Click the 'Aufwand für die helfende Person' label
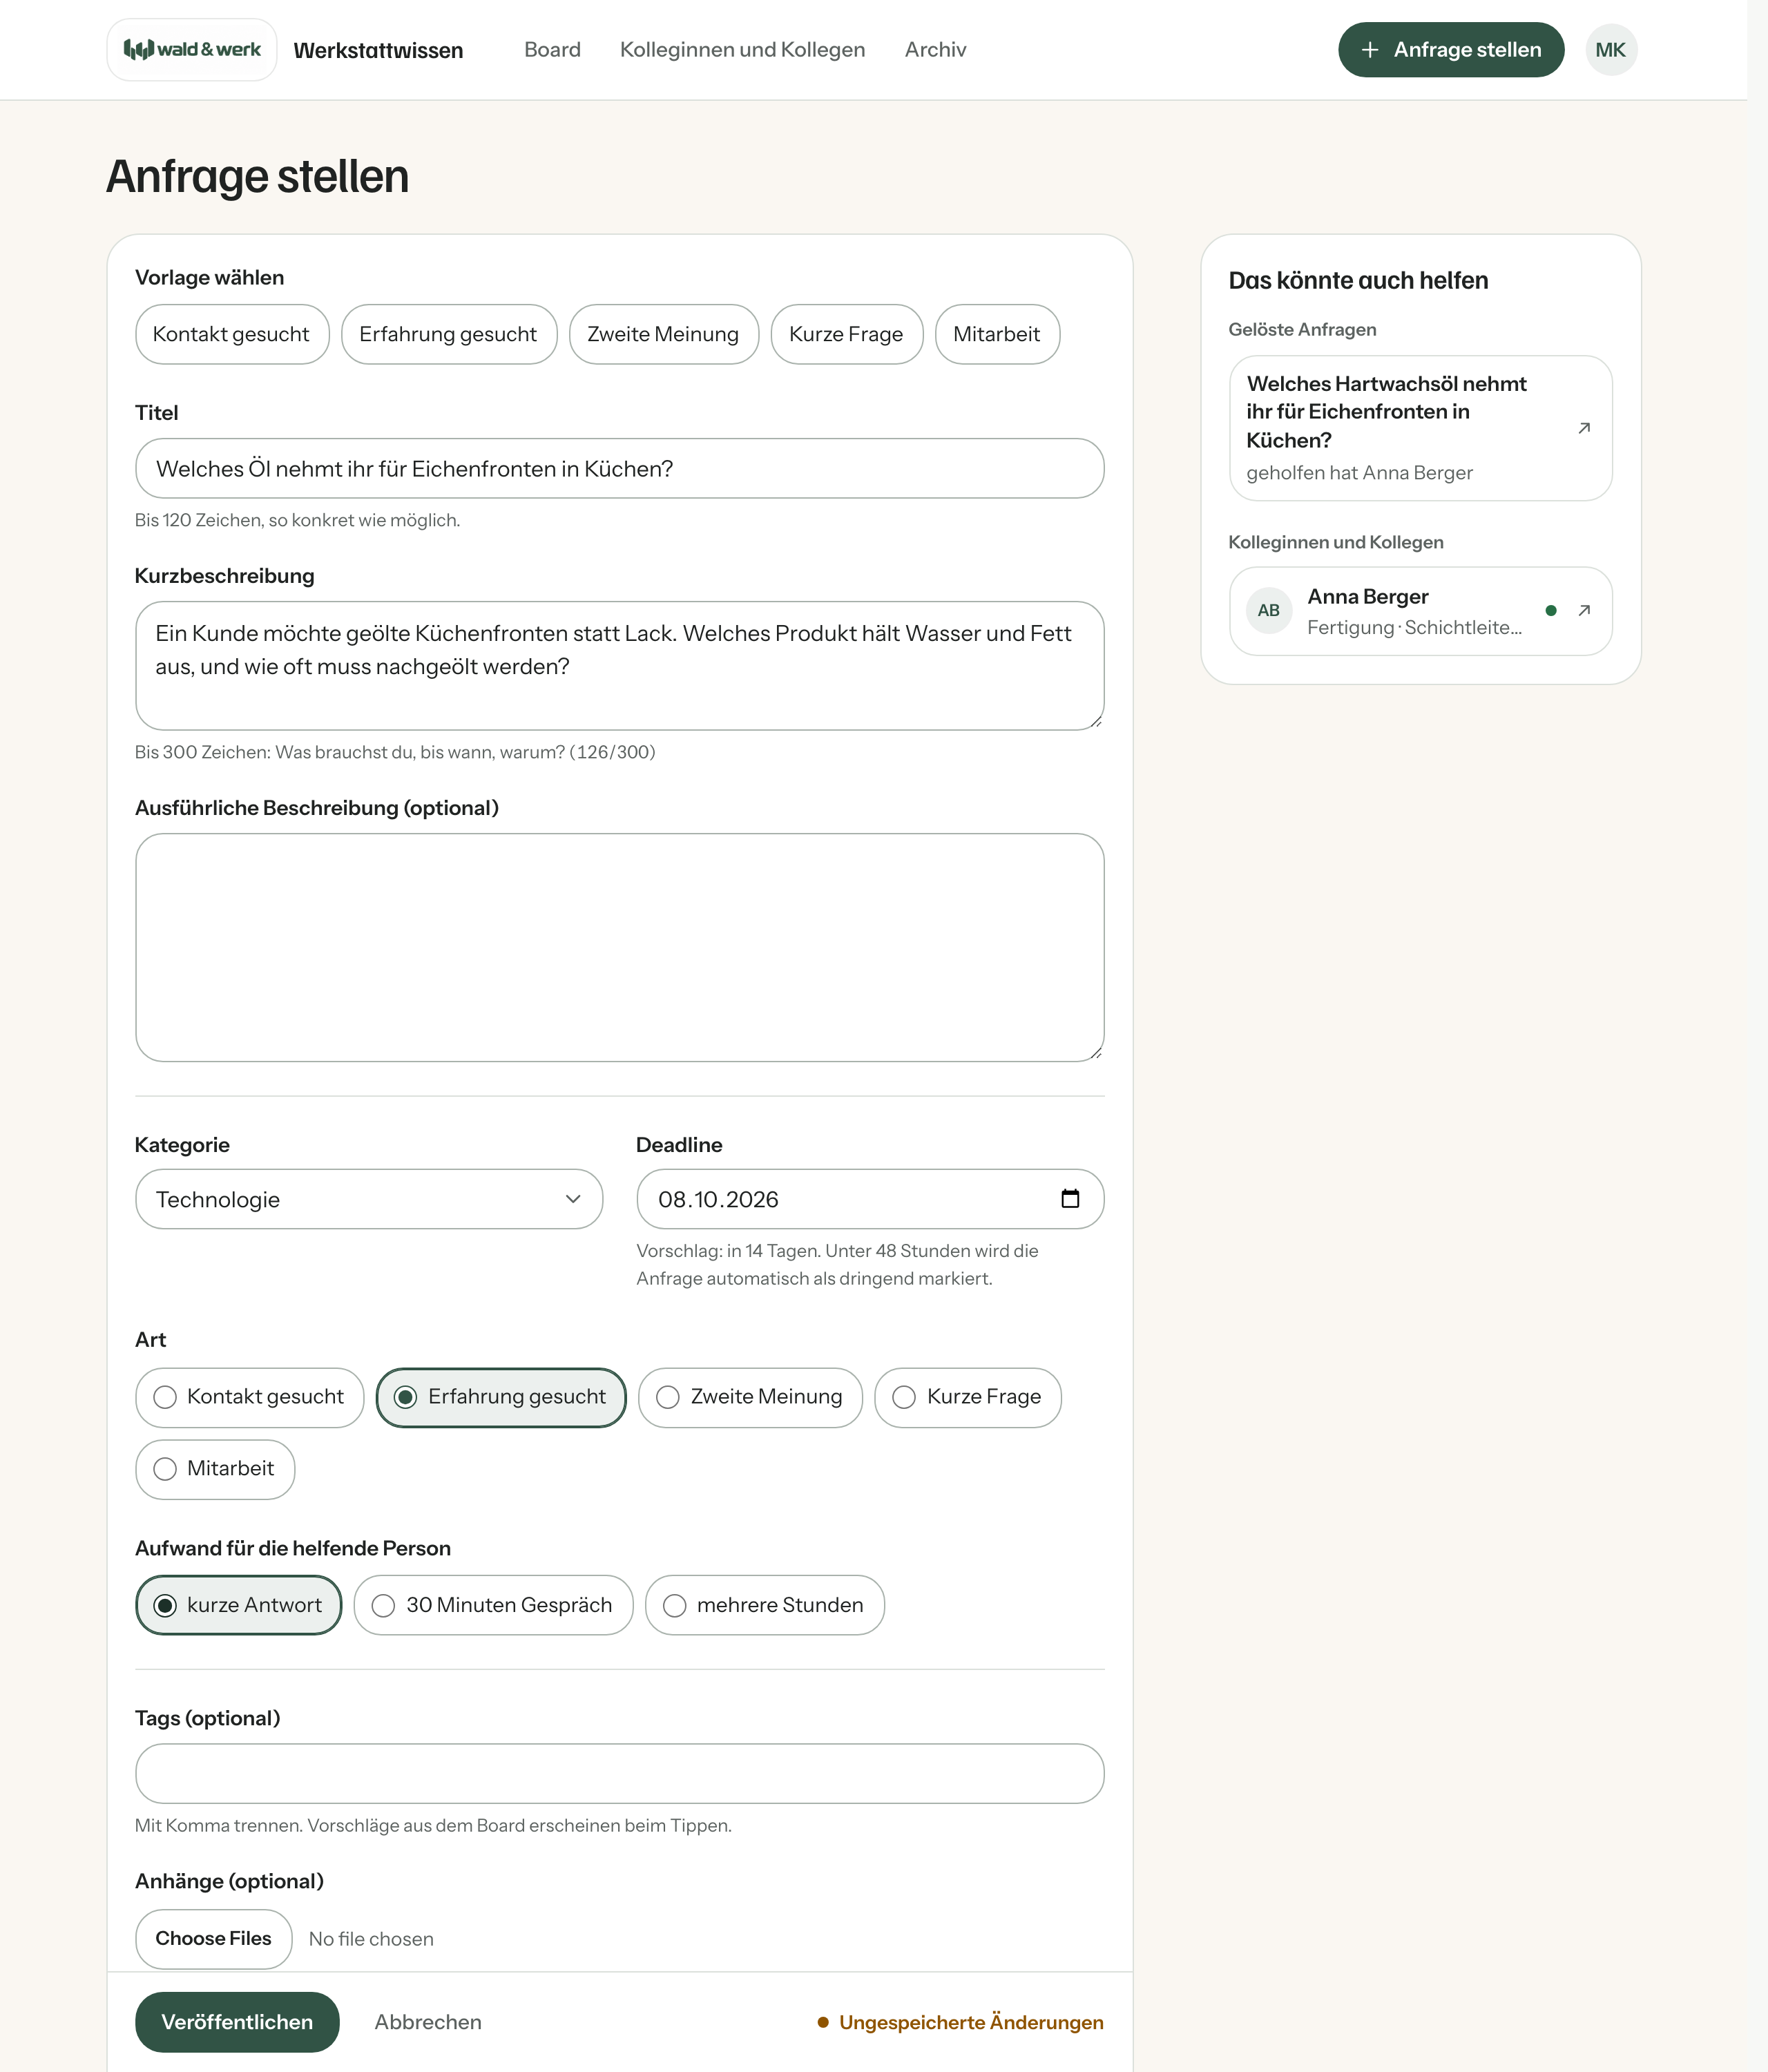 tap(293, 1548)
